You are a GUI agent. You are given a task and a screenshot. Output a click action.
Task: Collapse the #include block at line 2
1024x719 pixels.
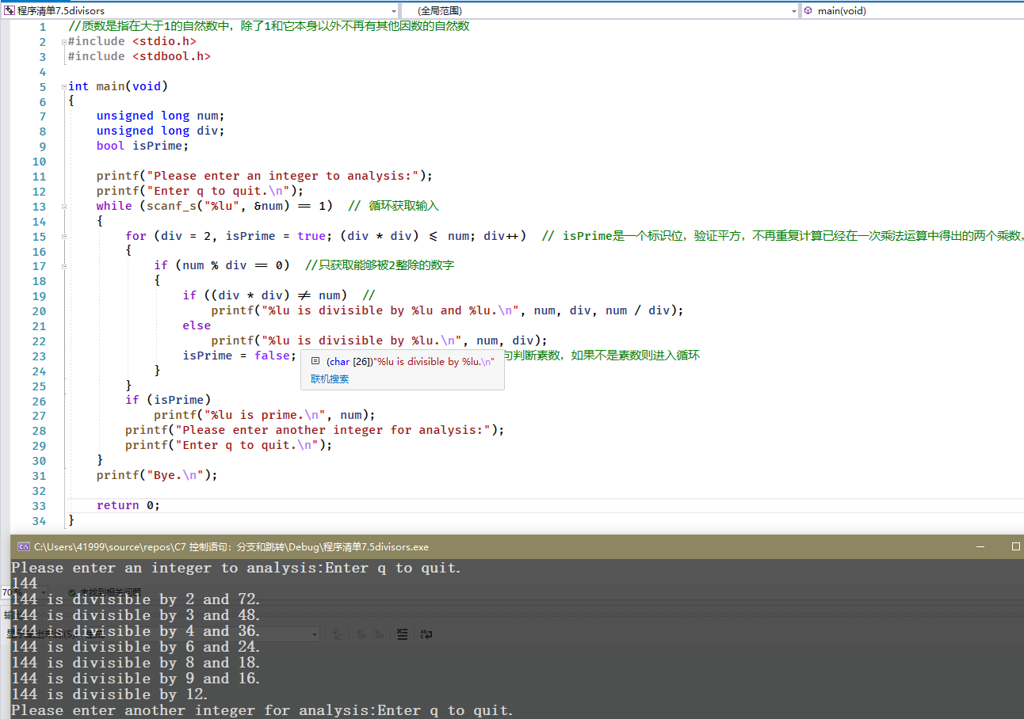(x=63, y=41)
